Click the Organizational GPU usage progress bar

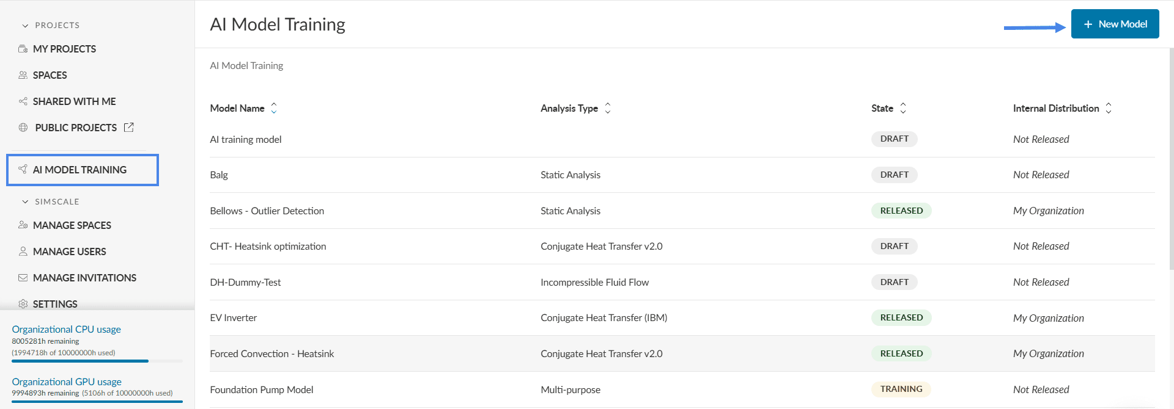point(97,401)
